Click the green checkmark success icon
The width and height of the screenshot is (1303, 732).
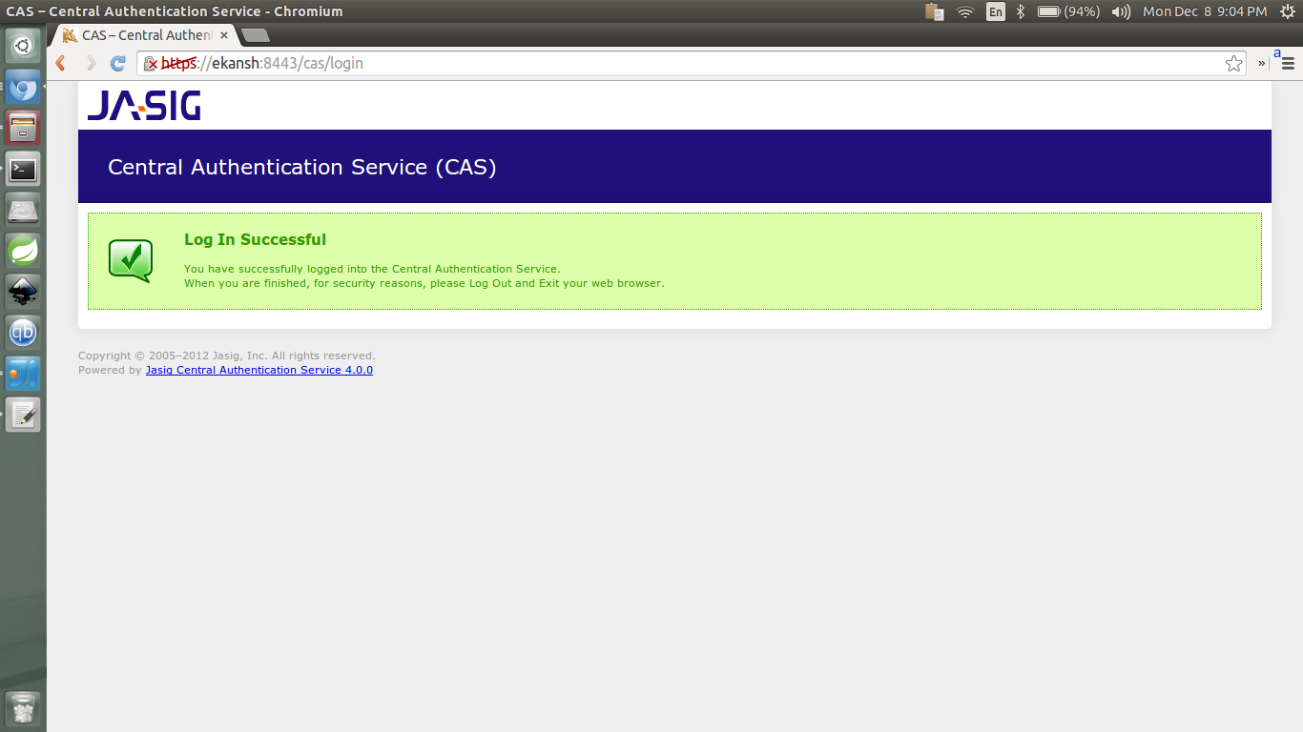click(x=131, y=260)
